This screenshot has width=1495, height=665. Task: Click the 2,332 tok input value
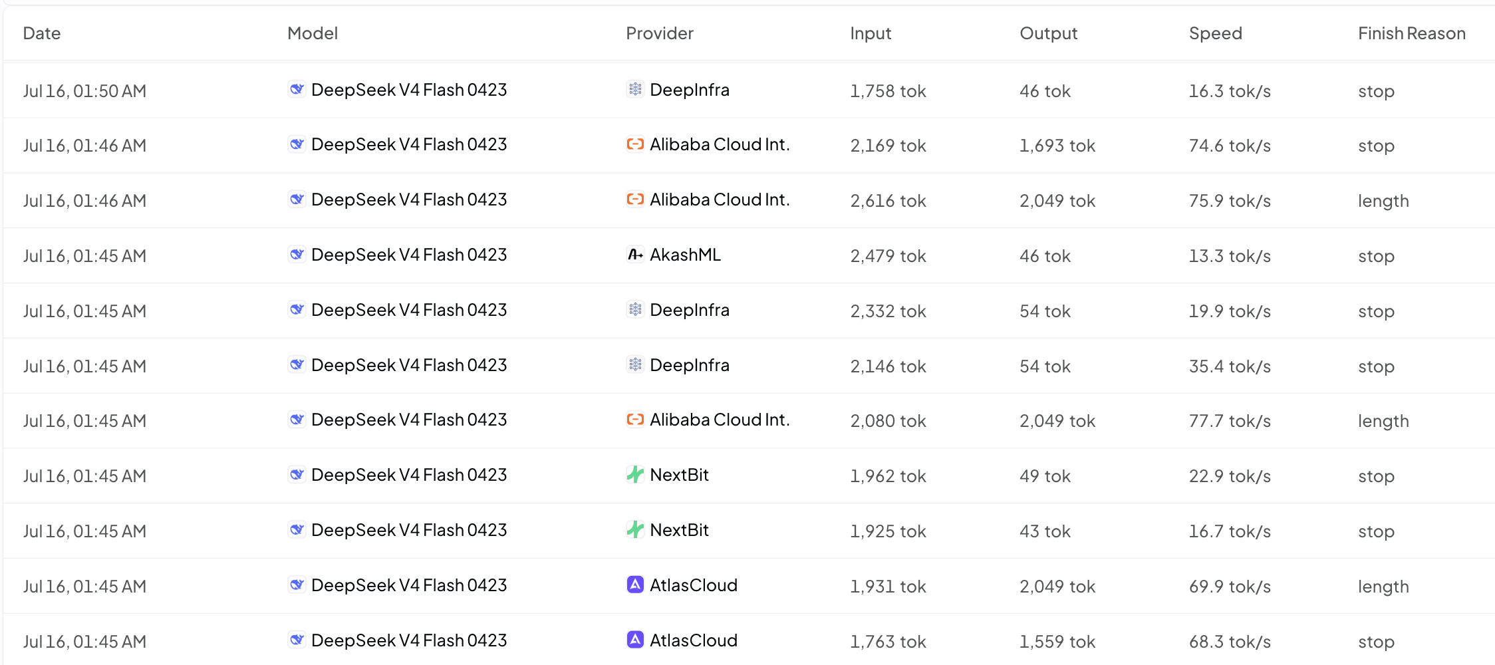(888, 311)
